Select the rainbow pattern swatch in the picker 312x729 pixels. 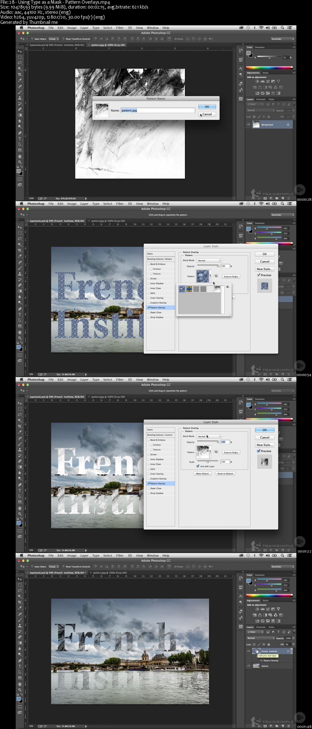click(189, 289)
